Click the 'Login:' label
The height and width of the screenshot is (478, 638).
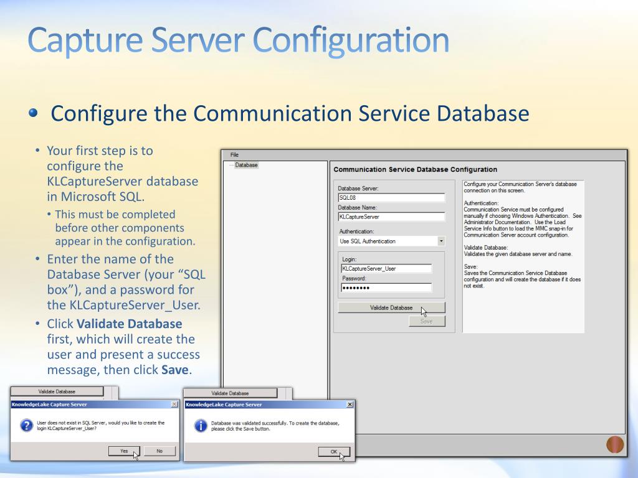pos(349,260)
